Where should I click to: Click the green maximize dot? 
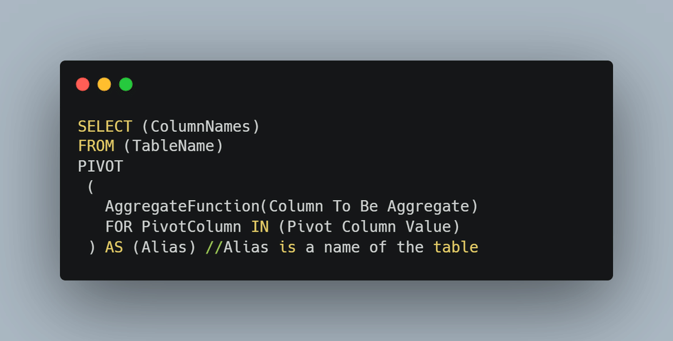pyautogui.click(x=125, y=84)
